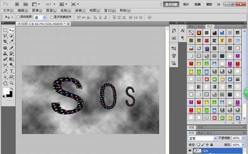Image resolution: width=248 pixels, height=154 pixels.
Task: Open the 滤镜(T) menu
Action: pos(80,11)
